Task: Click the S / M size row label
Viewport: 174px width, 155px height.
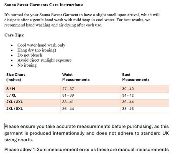Action: [11, 89]
